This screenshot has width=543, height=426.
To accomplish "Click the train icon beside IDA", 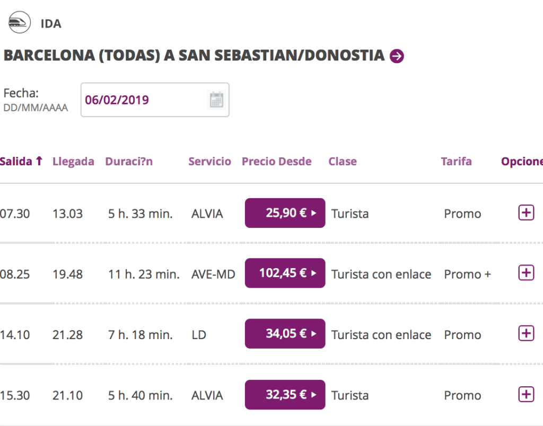I will pyautogui.click(x=20, y=22).
